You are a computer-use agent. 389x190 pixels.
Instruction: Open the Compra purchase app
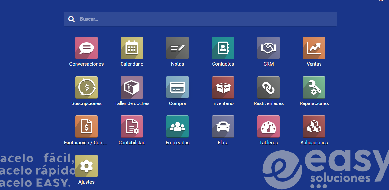177,87
